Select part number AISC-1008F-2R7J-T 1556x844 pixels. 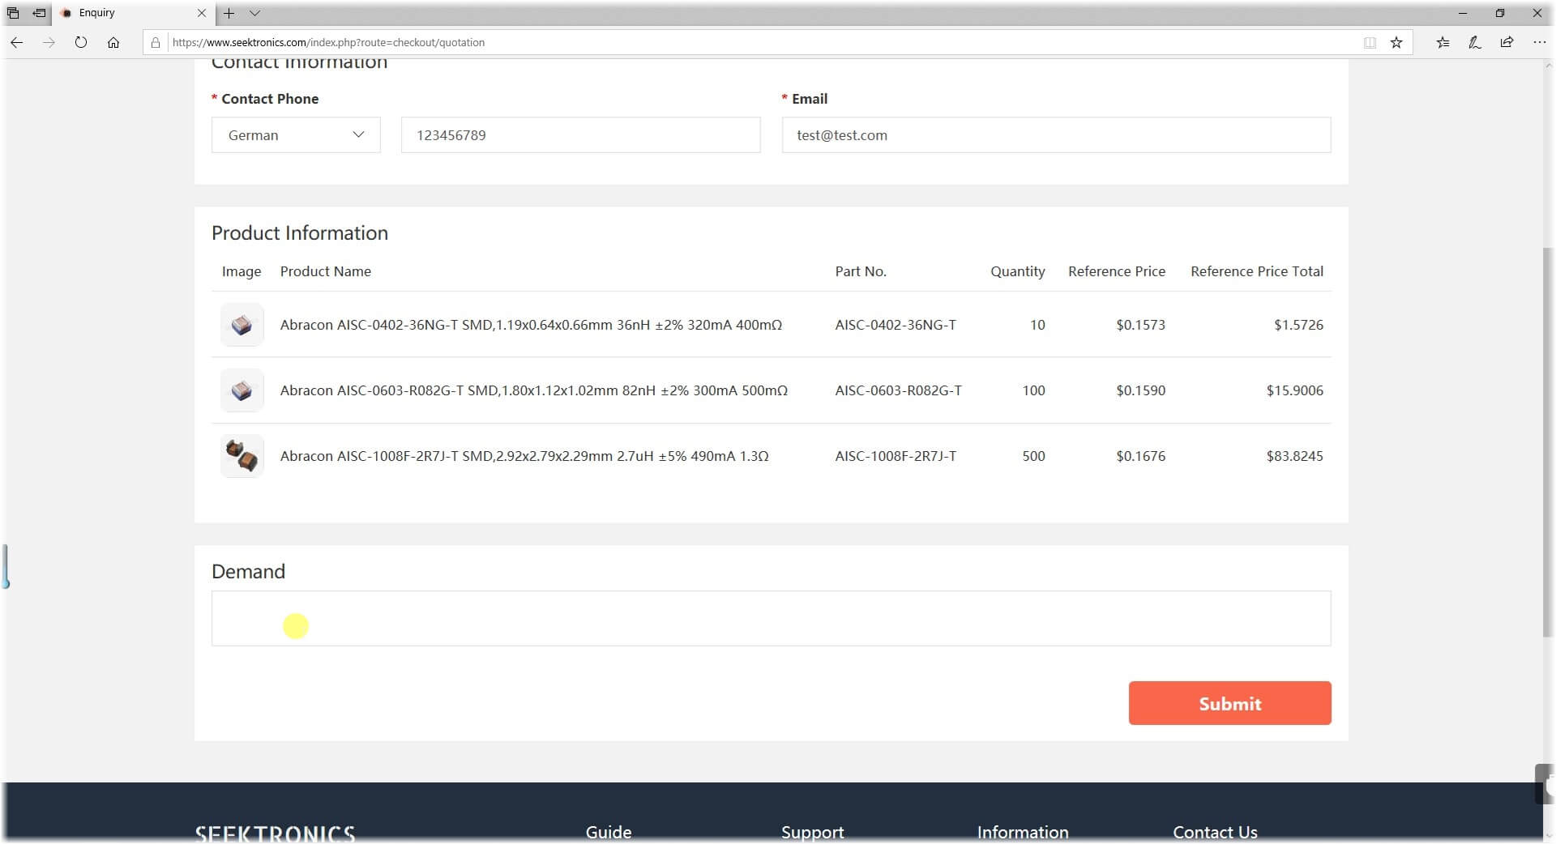(x=896, y=456)
